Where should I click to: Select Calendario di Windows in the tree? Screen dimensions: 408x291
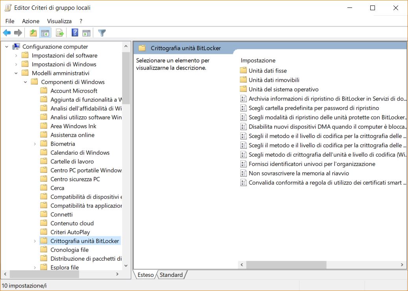(80, 152)
